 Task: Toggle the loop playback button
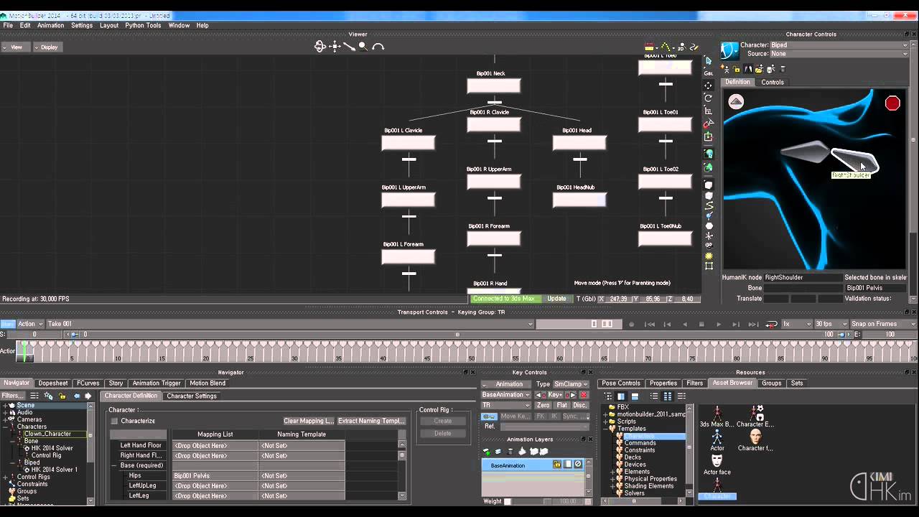(772, 324)
